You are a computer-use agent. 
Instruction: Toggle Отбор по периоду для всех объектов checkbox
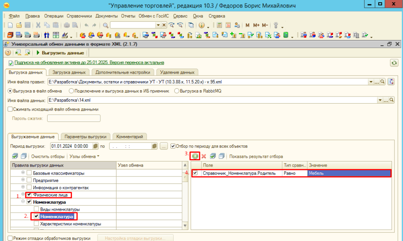click(x=173, y=146)
